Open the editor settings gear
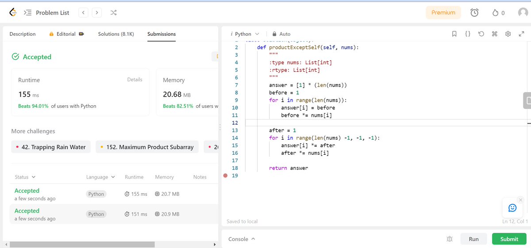The image size is (531, 248). [x=508, y=34]
